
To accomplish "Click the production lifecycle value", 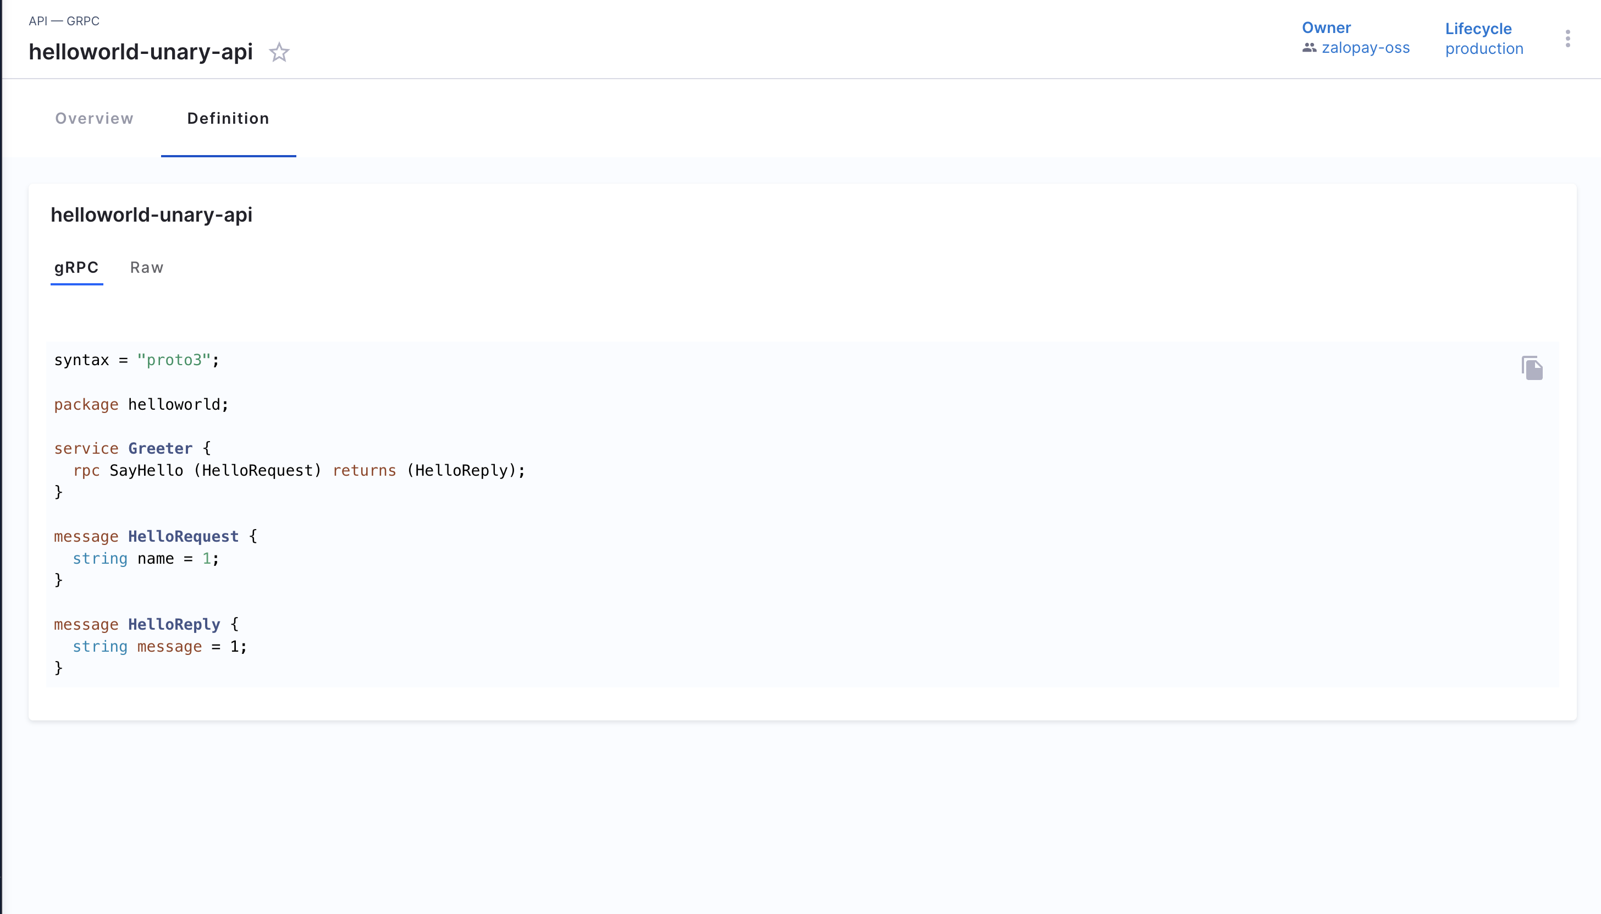I will (1484, 48).
